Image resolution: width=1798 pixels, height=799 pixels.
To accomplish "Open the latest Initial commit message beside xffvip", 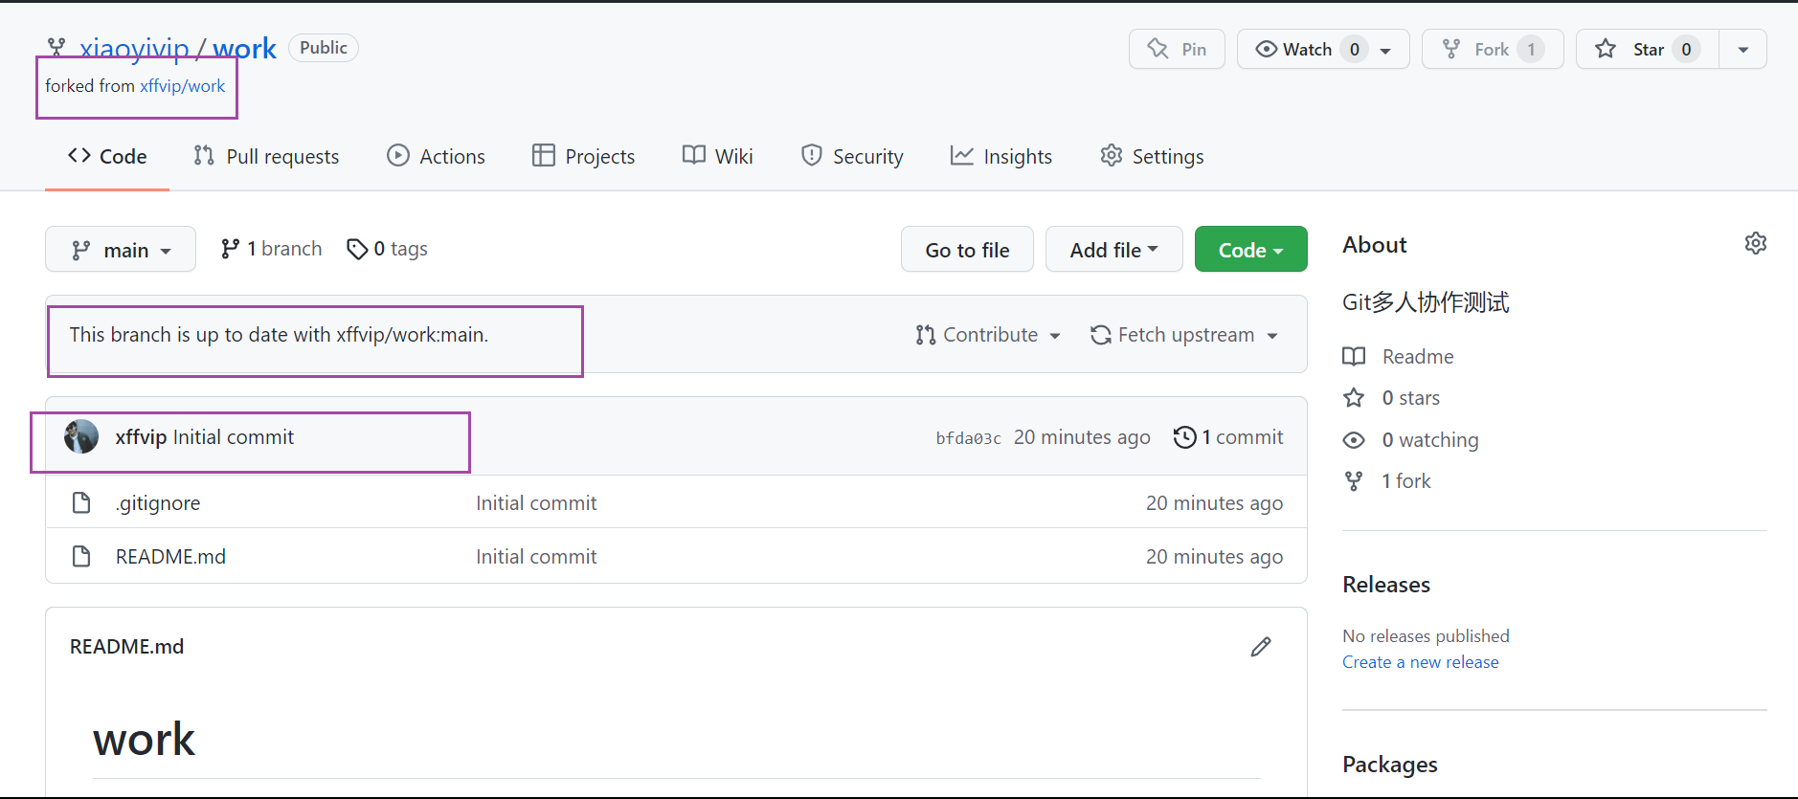I will click(234, 437).
